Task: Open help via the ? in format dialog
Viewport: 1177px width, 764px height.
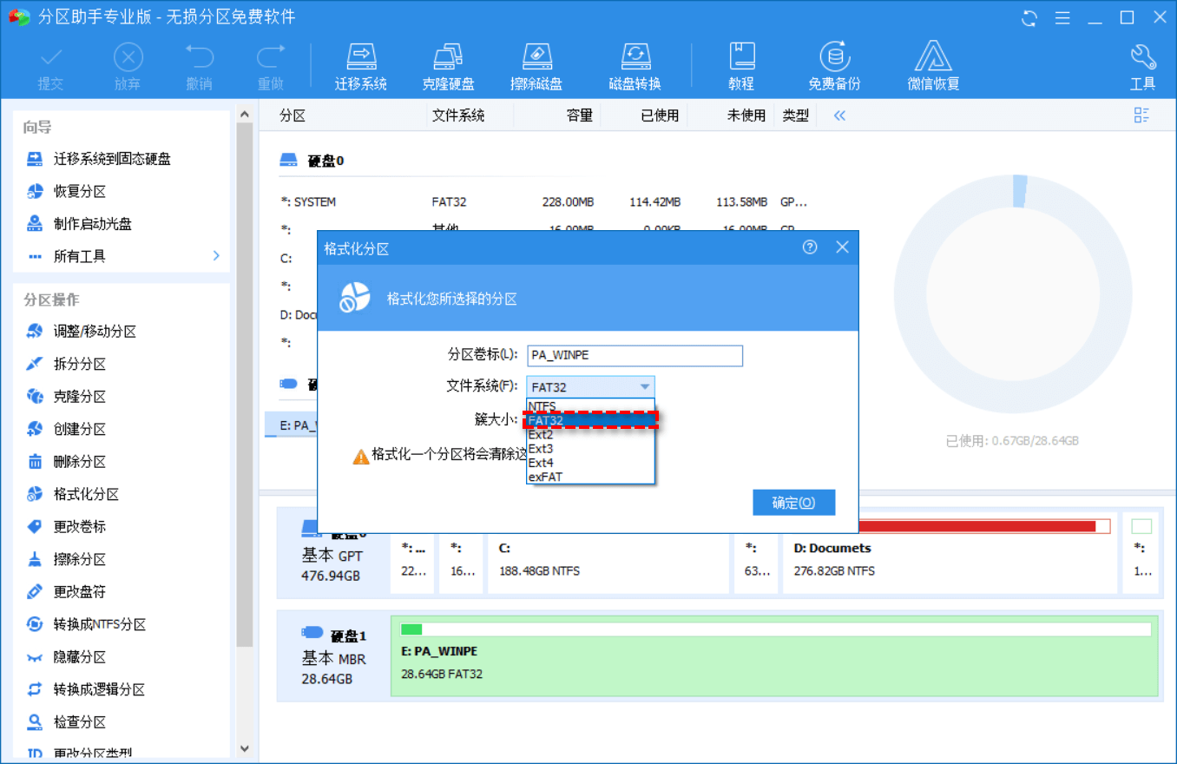Action: pos(809,247)
